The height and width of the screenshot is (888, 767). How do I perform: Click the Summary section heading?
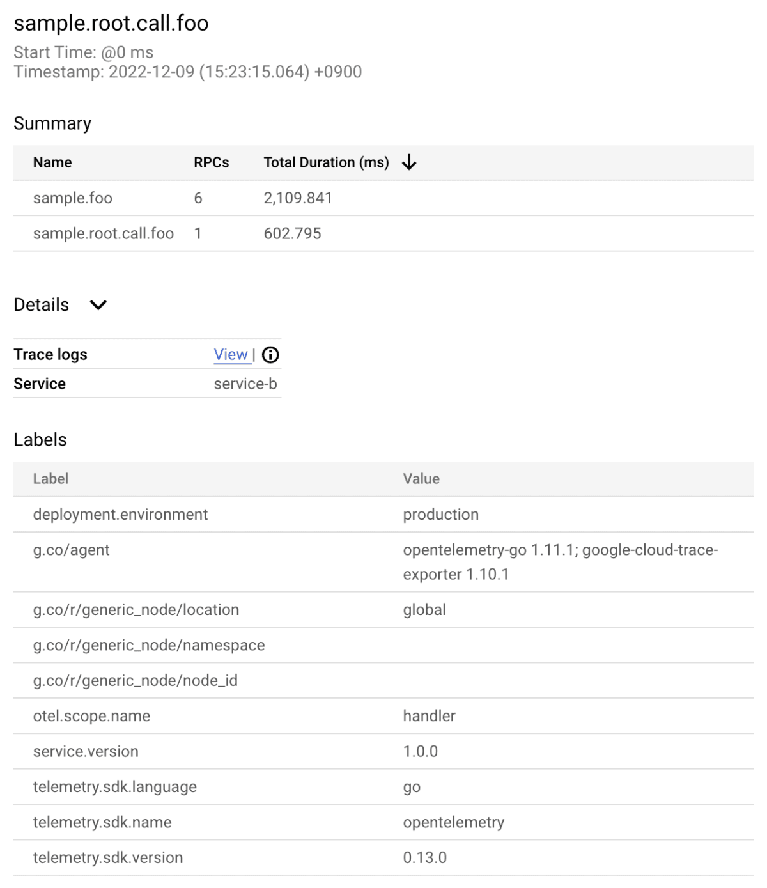(x=52, y=123)
